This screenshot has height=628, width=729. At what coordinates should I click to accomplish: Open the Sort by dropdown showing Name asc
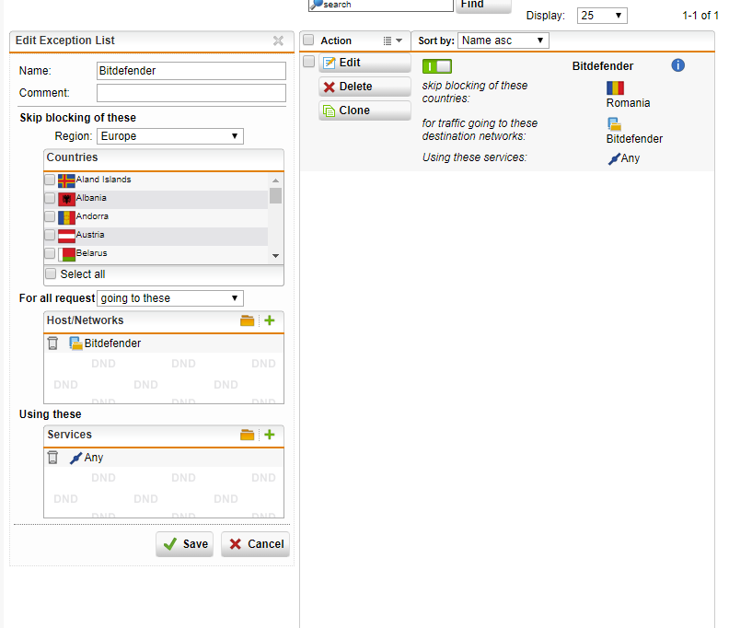(x=503, y=41)
